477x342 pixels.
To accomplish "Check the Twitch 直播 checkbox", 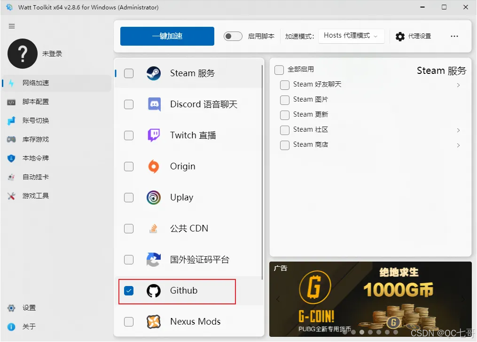I will click(x=129, y=135).
